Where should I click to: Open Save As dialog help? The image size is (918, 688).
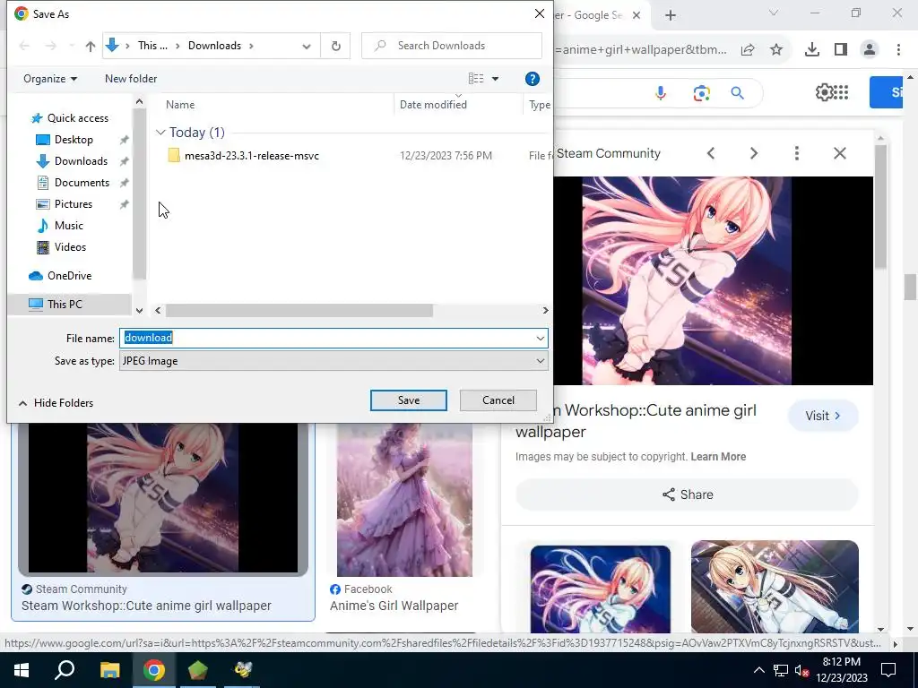(532, 79)
